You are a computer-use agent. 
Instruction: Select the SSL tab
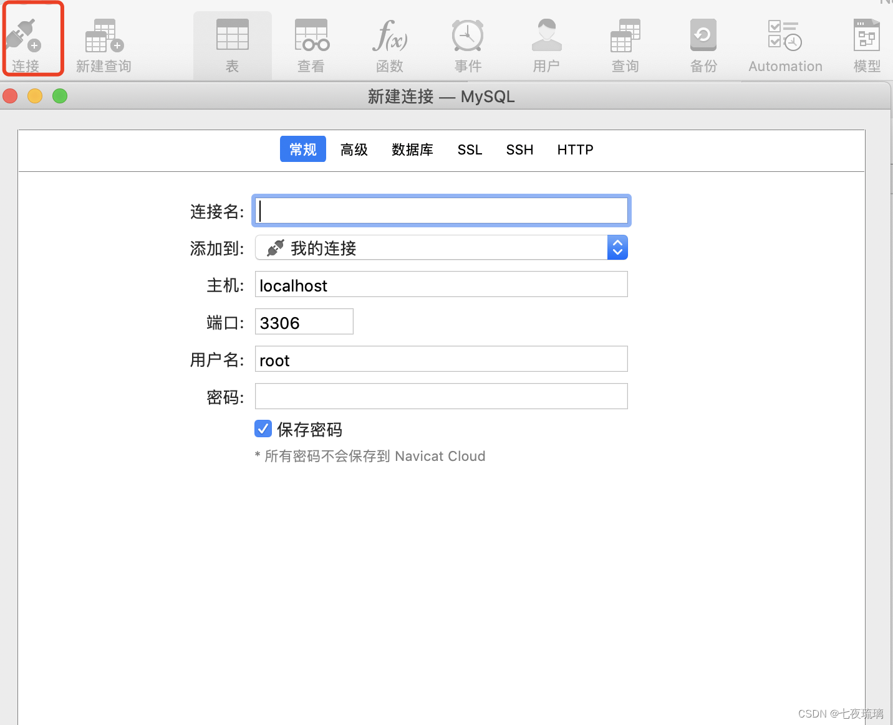click(x=470, y=149)
